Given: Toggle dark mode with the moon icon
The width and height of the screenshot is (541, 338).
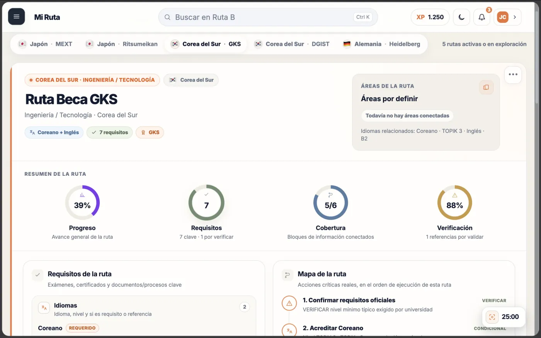Looking at the screenshot, I should [461, 17].
